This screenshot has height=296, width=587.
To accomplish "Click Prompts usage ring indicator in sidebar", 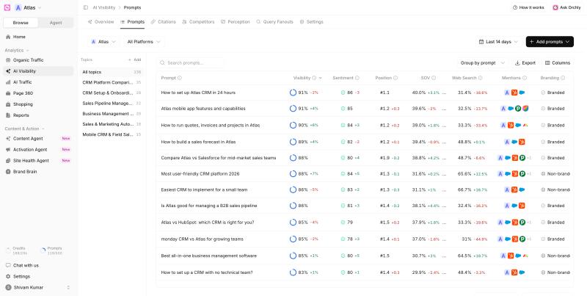I will pos(43,250).
